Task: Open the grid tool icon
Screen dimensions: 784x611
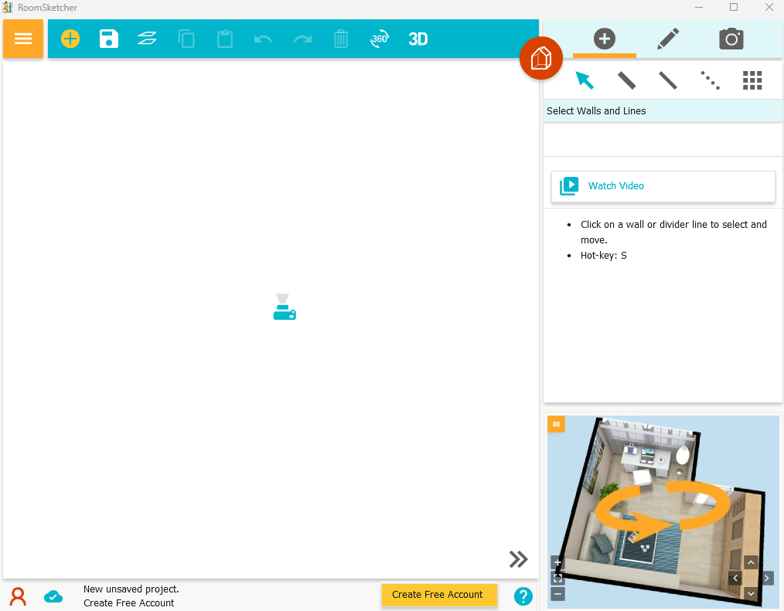Action: 752,80
